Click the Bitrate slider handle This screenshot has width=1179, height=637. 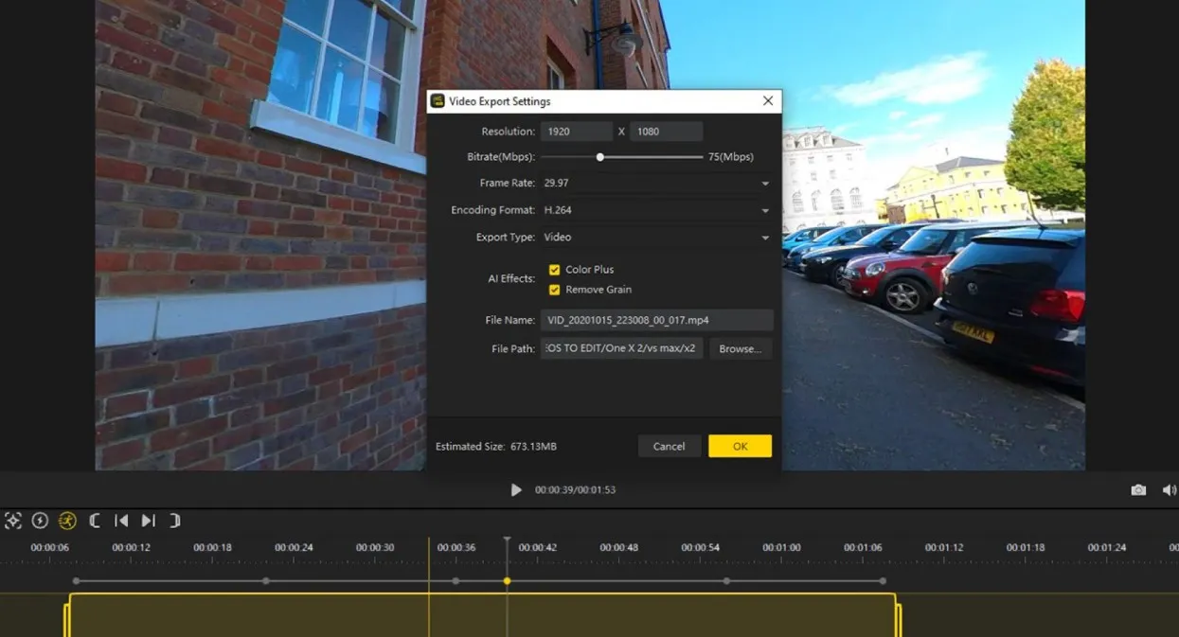(600, 157)
